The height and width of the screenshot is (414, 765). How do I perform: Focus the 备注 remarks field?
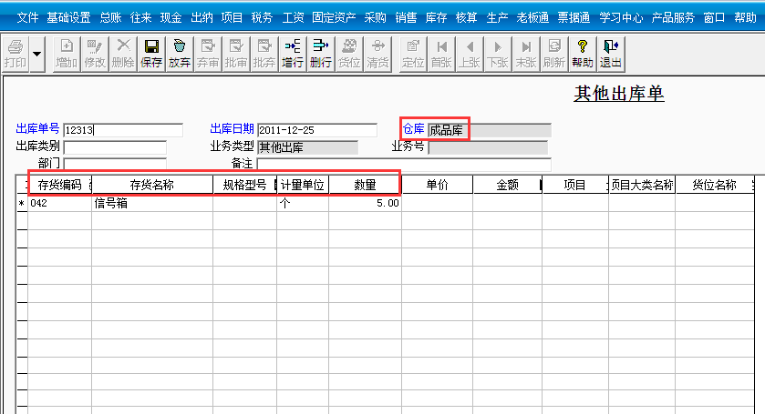(x=403, y=164)
